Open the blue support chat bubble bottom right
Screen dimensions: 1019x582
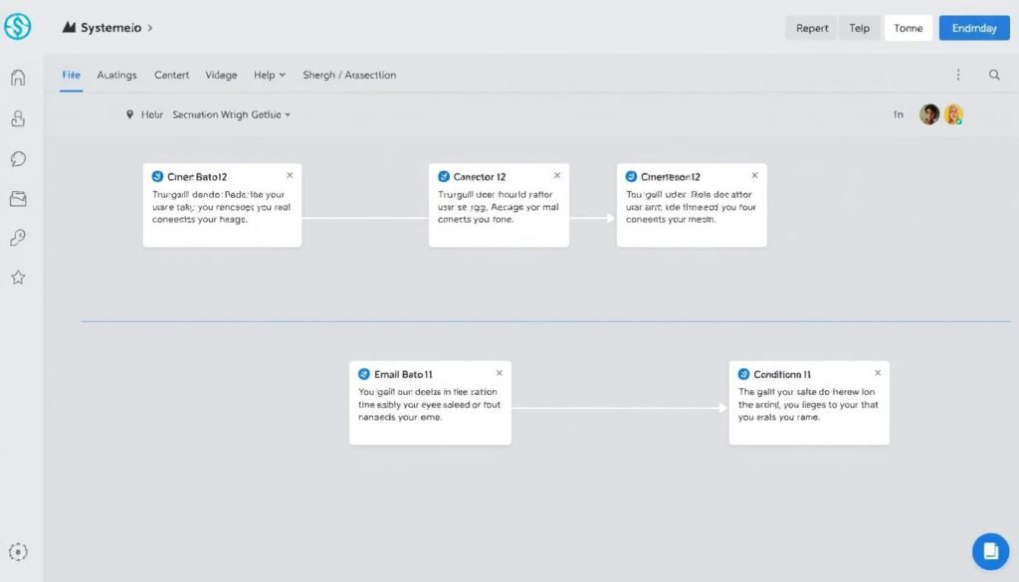990,550
